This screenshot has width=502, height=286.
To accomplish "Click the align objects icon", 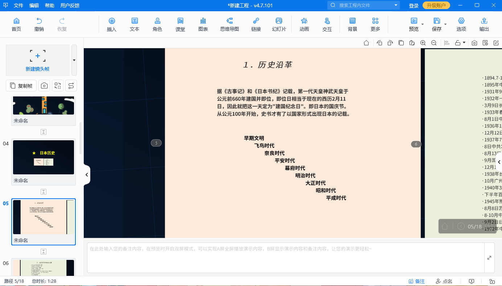I will coord(447,43).
